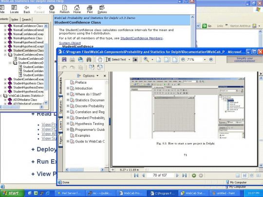Go to previous page of PDF

[143, 176]
